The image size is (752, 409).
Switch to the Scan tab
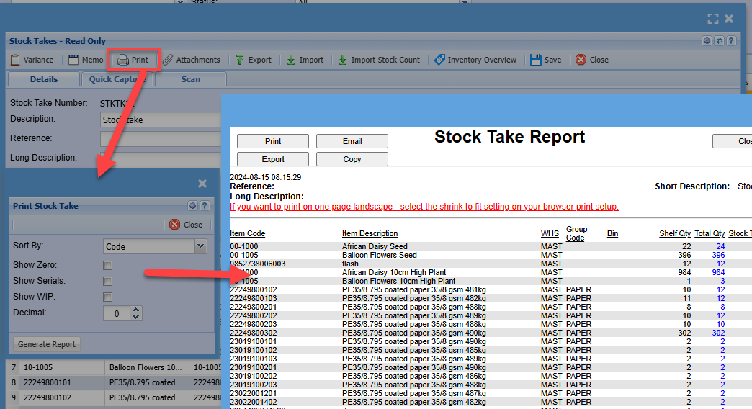pyautogui.click(x=191, y=79)
